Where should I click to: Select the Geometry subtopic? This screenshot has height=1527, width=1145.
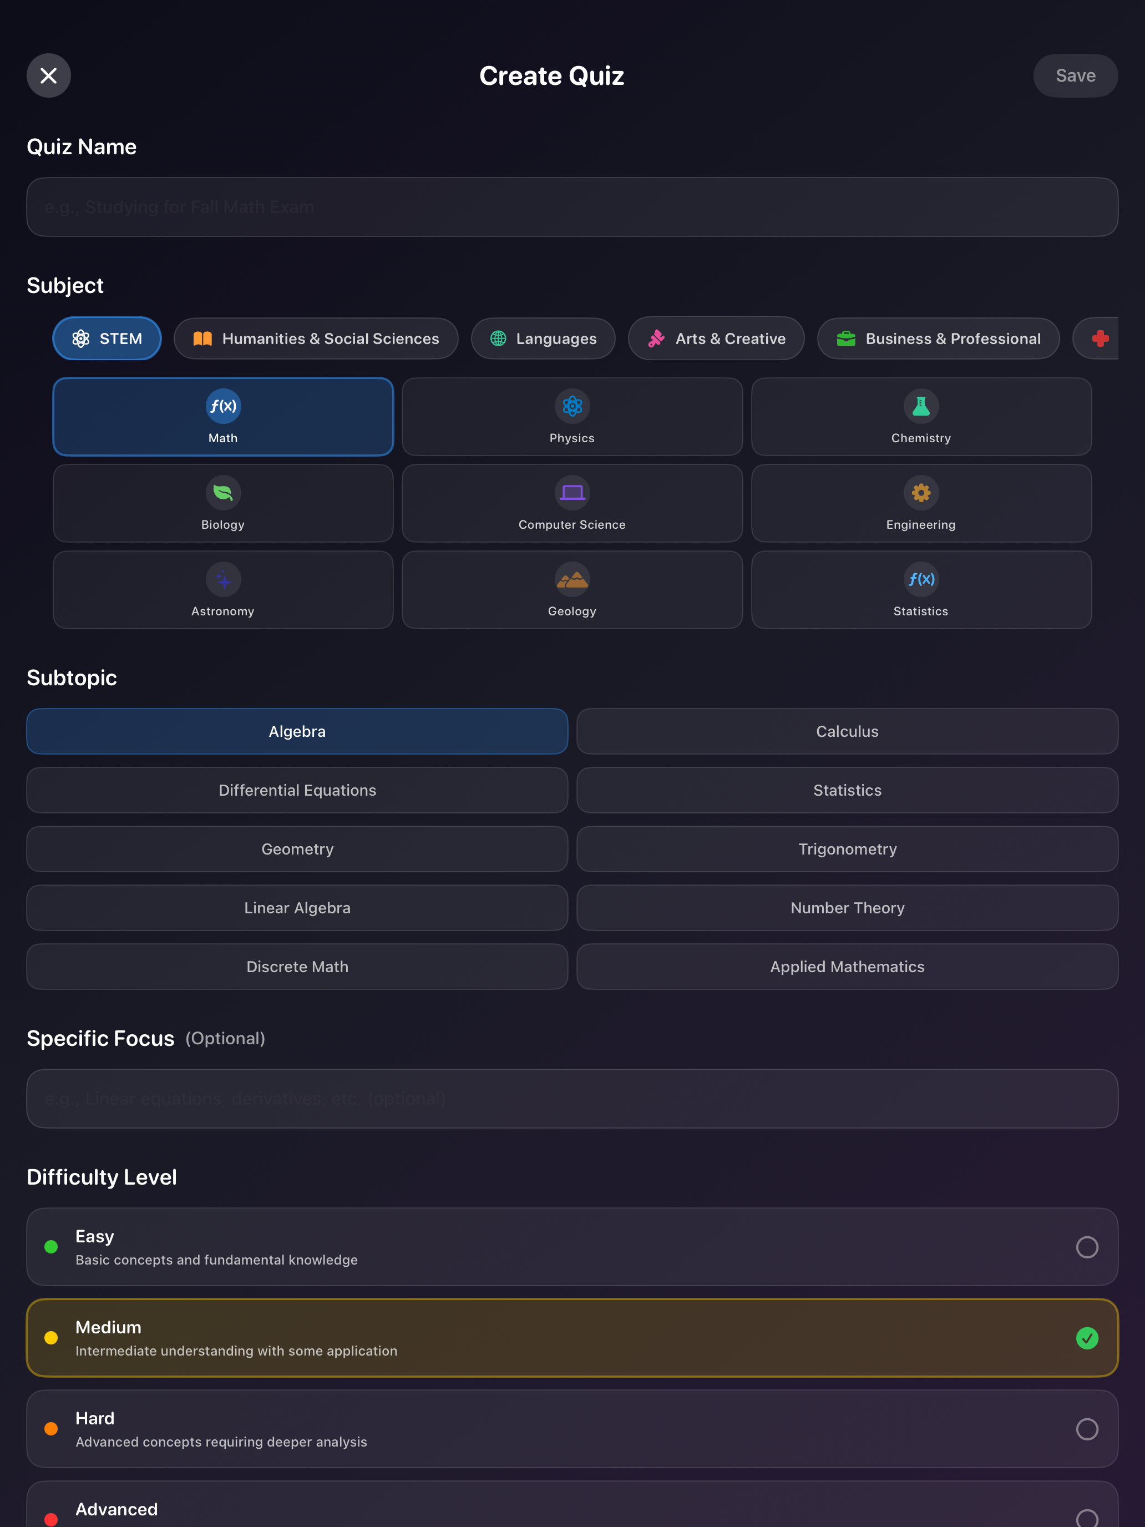tap(297, 849)
